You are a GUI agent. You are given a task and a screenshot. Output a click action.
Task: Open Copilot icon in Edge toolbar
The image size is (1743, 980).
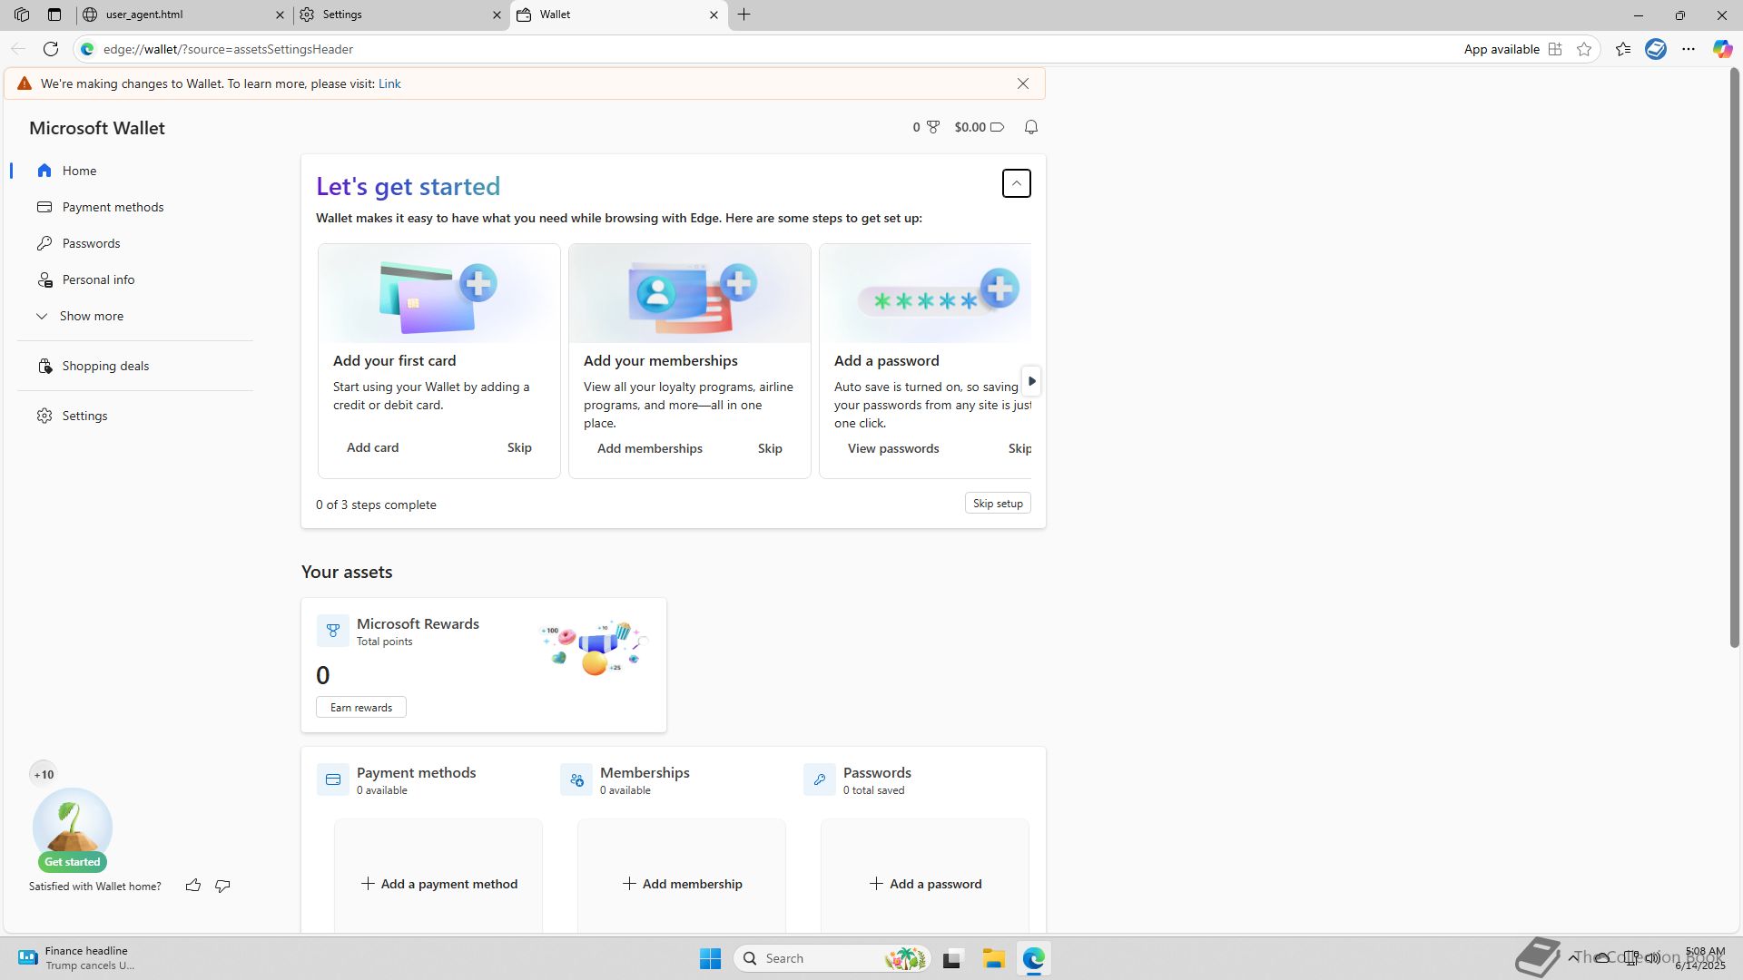click(1721, 49)
